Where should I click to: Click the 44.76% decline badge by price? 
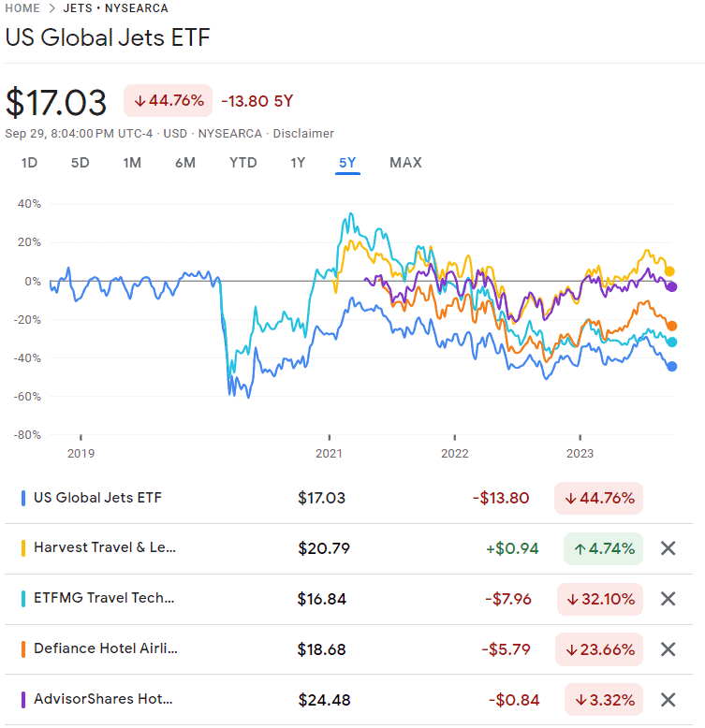(x=169, y=101)
